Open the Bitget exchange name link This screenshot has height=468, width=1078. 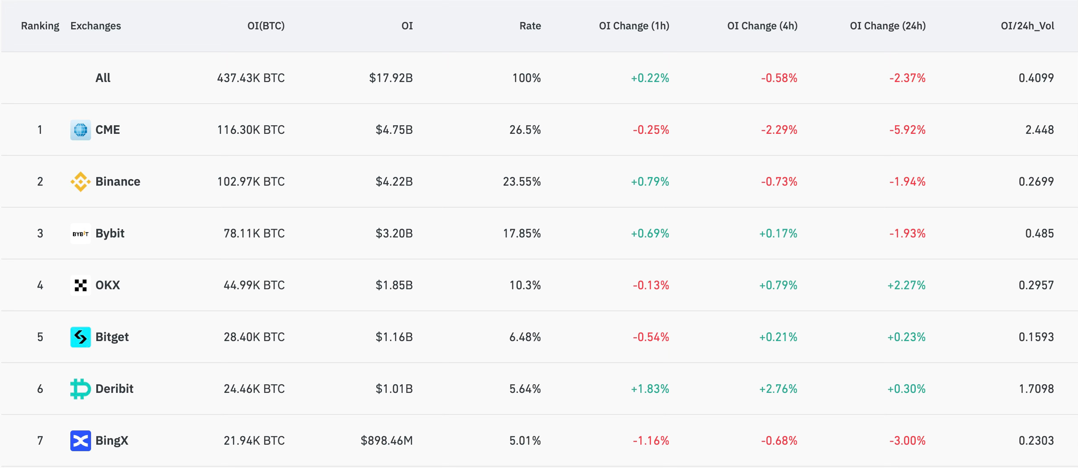[112, 337]
